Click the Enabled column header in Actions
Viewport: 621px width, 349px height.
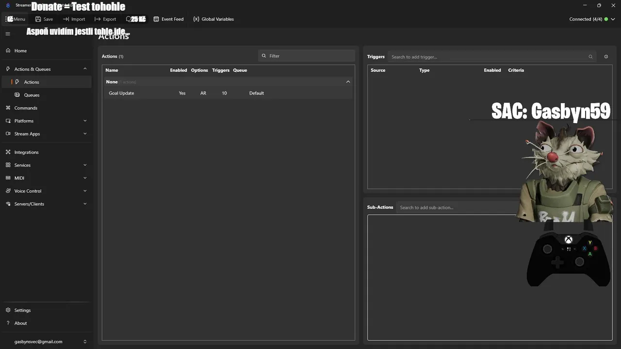click(179, 70)
